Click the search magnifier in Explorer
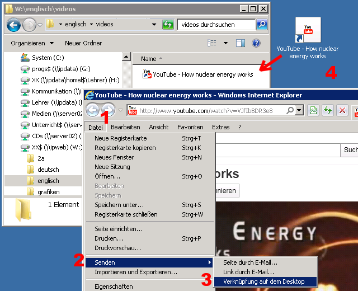Screen dimensions: 358x291 point(262,25)
